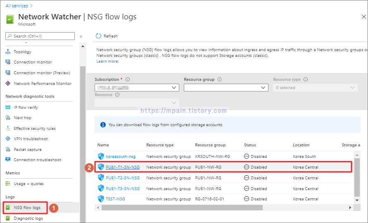This screenshot has height=223, width=368.
Task: Click the Connection troubleshoot icon
Action: pyautogui.click(x=8, y=160)
